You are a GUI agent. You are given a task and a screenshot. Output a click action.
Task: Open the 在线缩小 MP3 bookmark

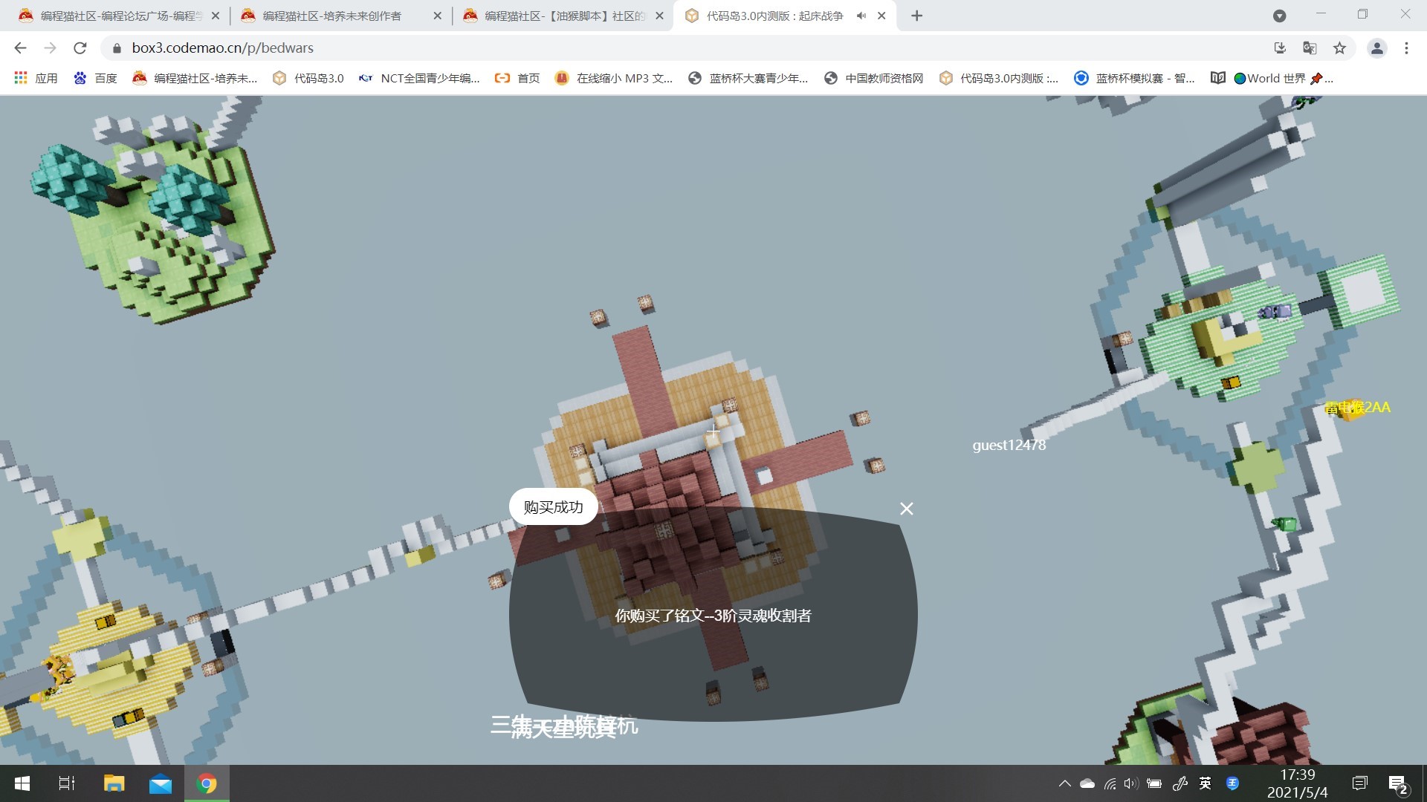[613, 78]
